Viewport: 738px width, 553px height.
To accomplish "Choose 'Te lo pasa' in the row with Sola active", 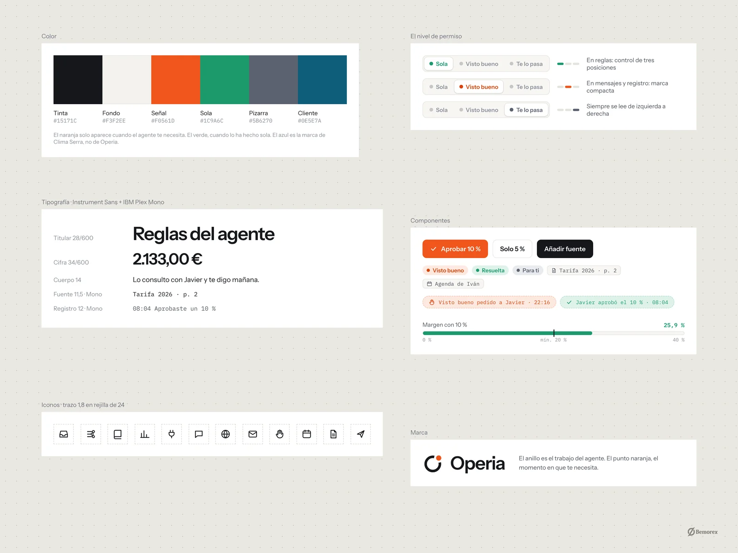I will coord(526,64).
